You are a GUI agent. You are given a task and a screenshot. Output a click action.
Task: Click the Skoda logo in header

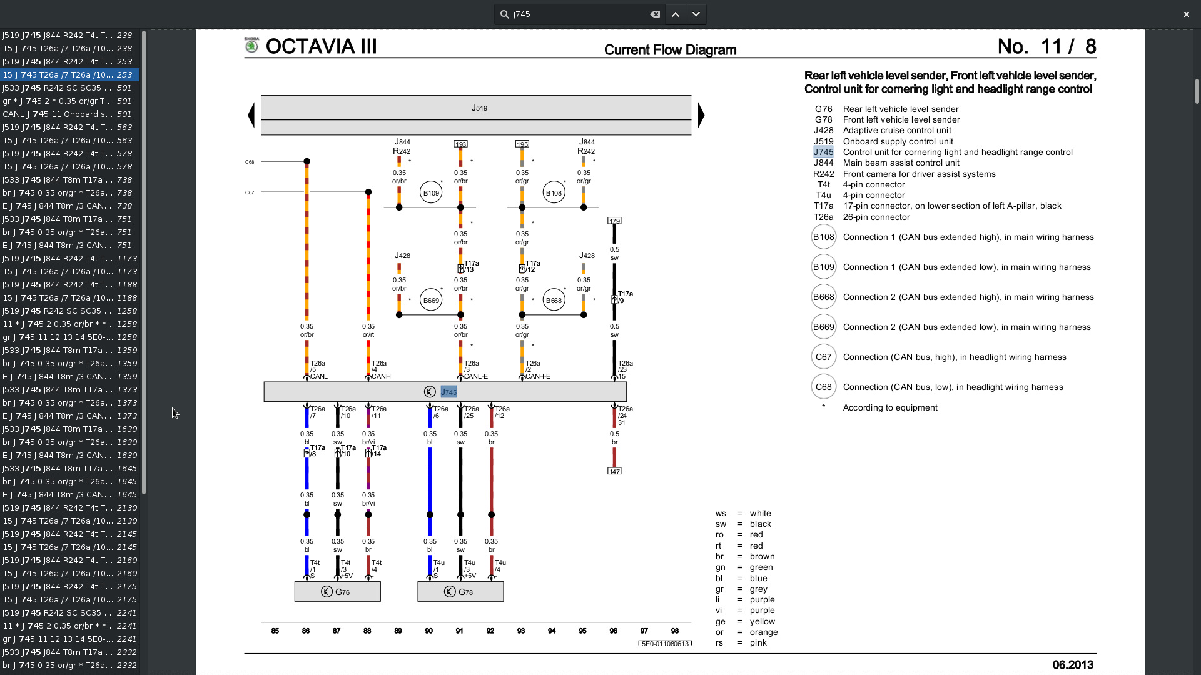(251, 46)
